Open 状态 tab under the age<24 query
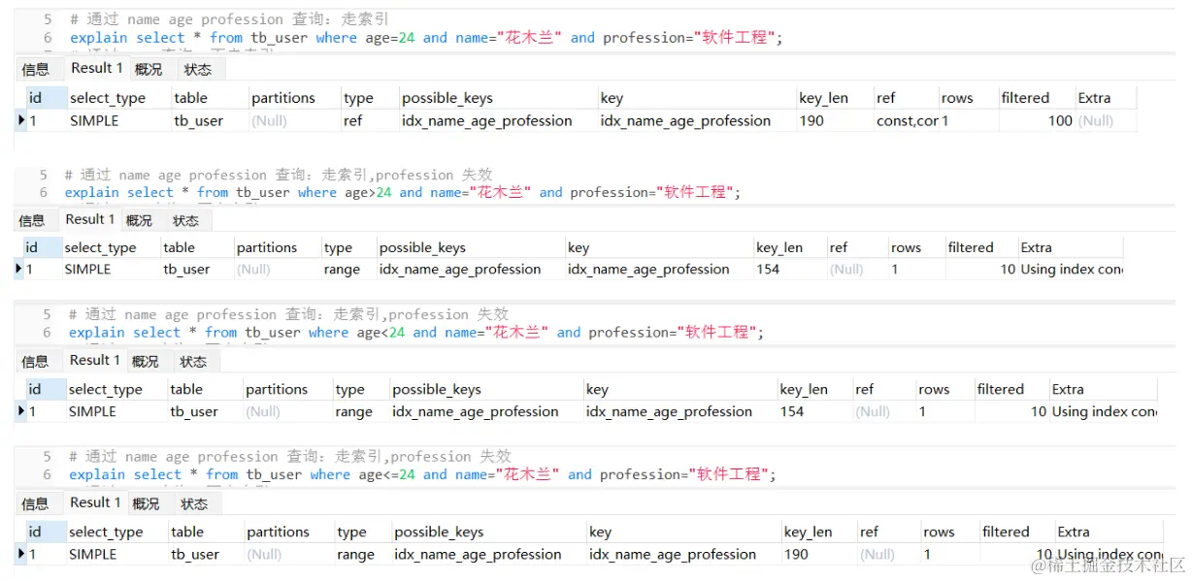The height and width of the screenshot is (581, 1192). 193,361
